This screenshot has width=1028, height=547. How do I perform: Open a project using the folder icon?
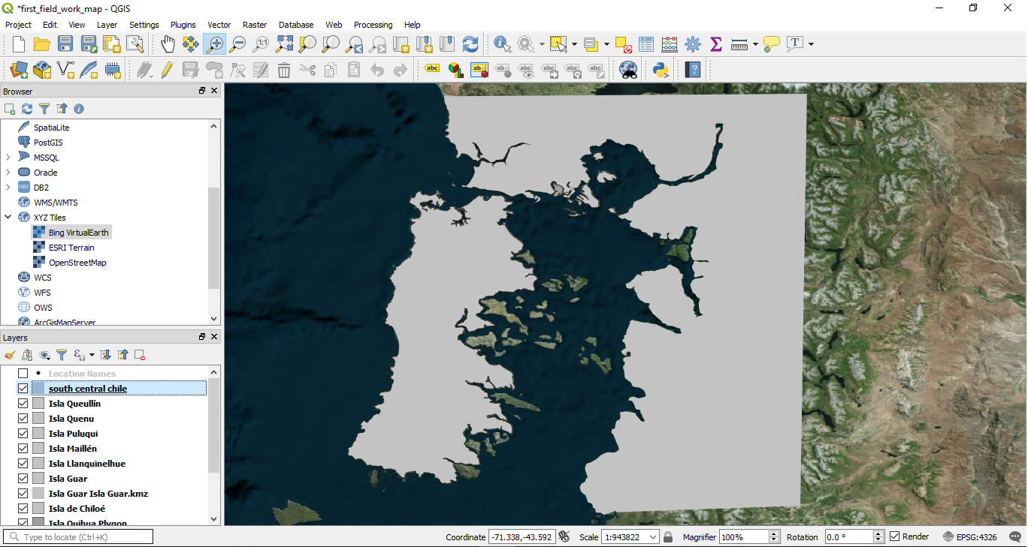pyautogui.click(x=42, y=44)
